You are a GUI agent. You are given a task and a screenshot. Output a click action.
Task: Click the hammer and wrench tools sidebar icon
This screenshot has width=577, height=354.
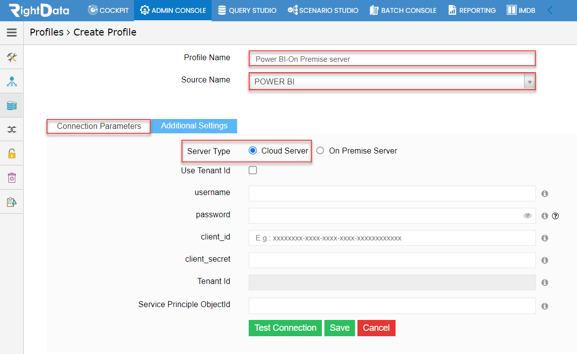pyautogui.click(x=12, y=57)
